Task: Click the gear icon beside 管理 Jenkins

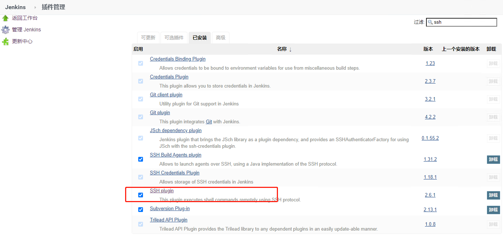Action: click(x=5, y=30)
